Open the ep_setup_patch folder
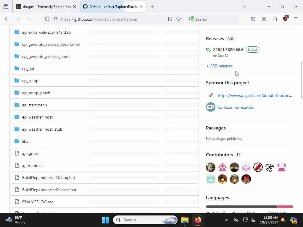303x227 pixels. (x=36, y=93)
